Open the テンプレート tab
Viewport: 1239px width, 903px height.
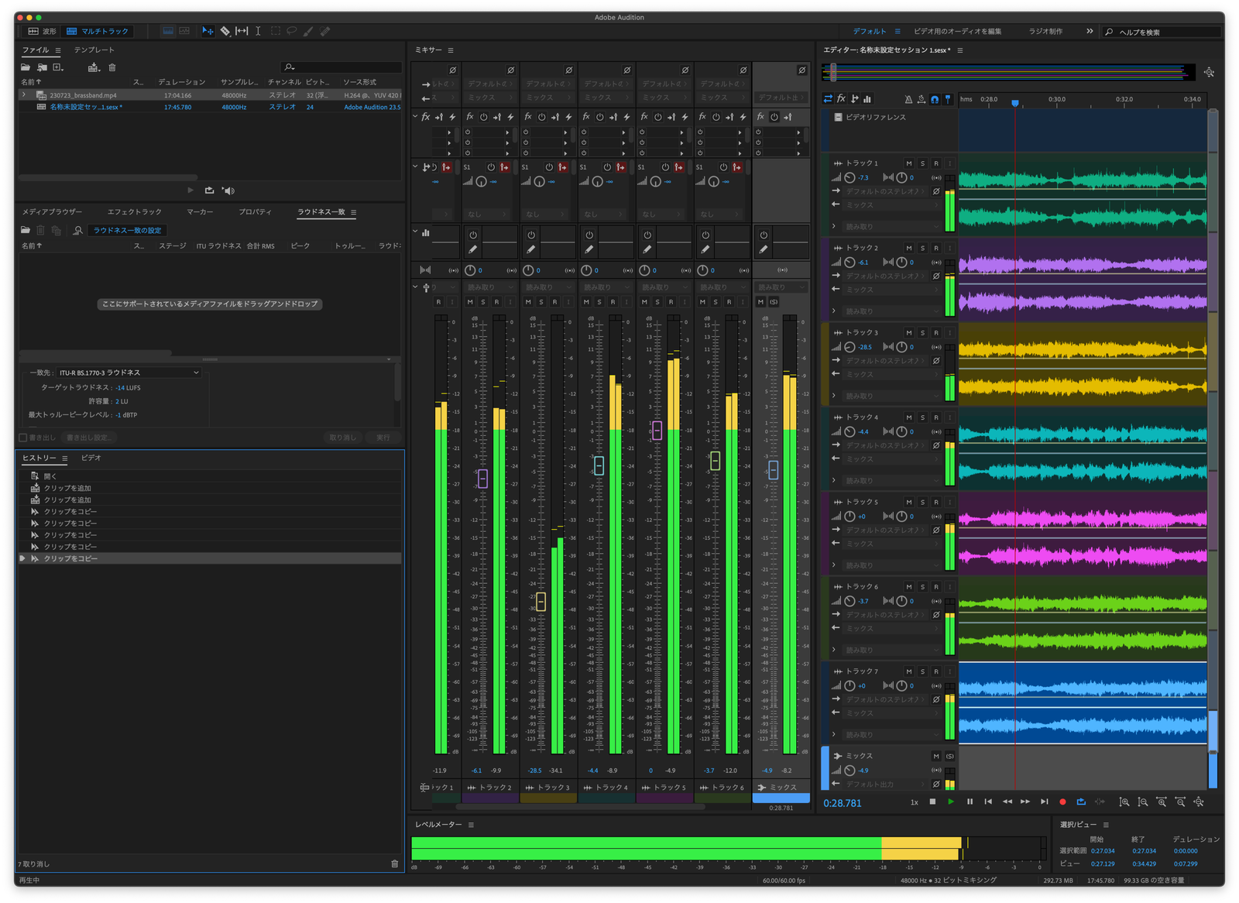point(94,50)
